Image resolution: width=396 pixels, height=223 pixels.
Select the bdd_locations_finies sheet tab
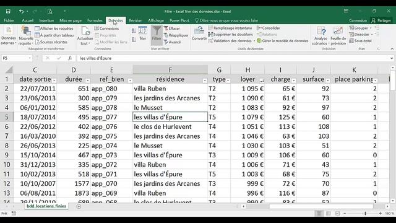click(46, 206)
